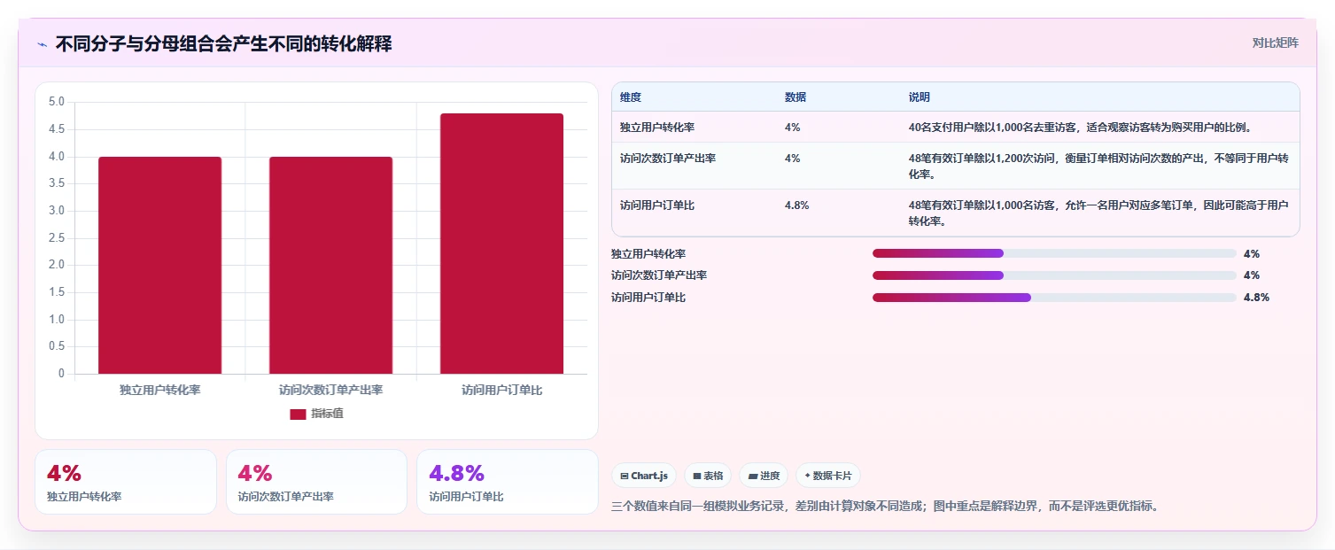Click the title 不同分子与分母组合会产生不同的转化解释

point(224,43)
